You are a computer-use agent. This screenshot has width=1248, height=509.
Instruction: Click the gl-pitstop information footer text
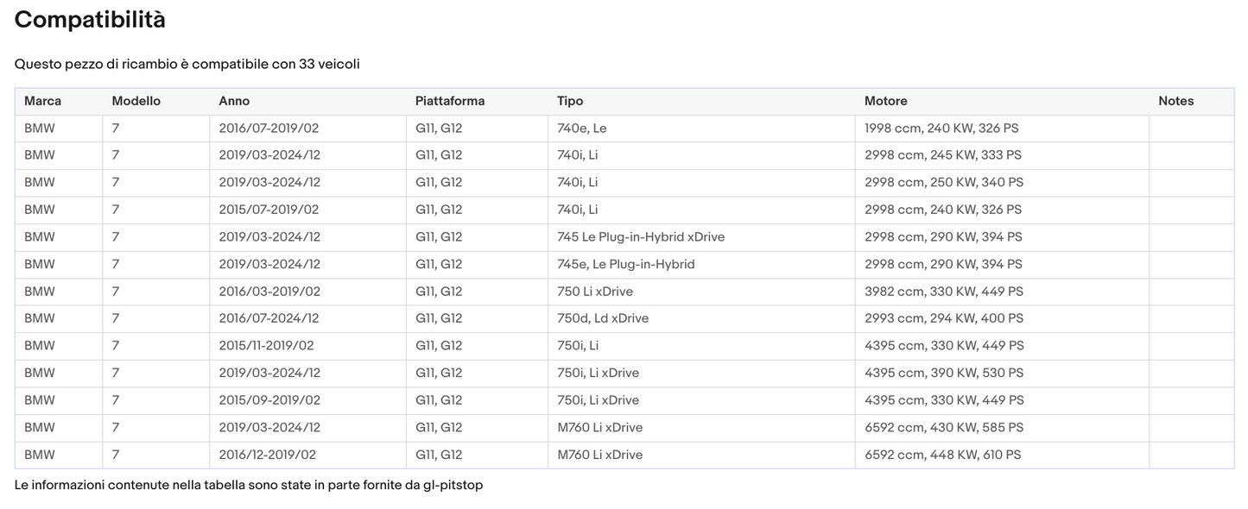(249, 485)
